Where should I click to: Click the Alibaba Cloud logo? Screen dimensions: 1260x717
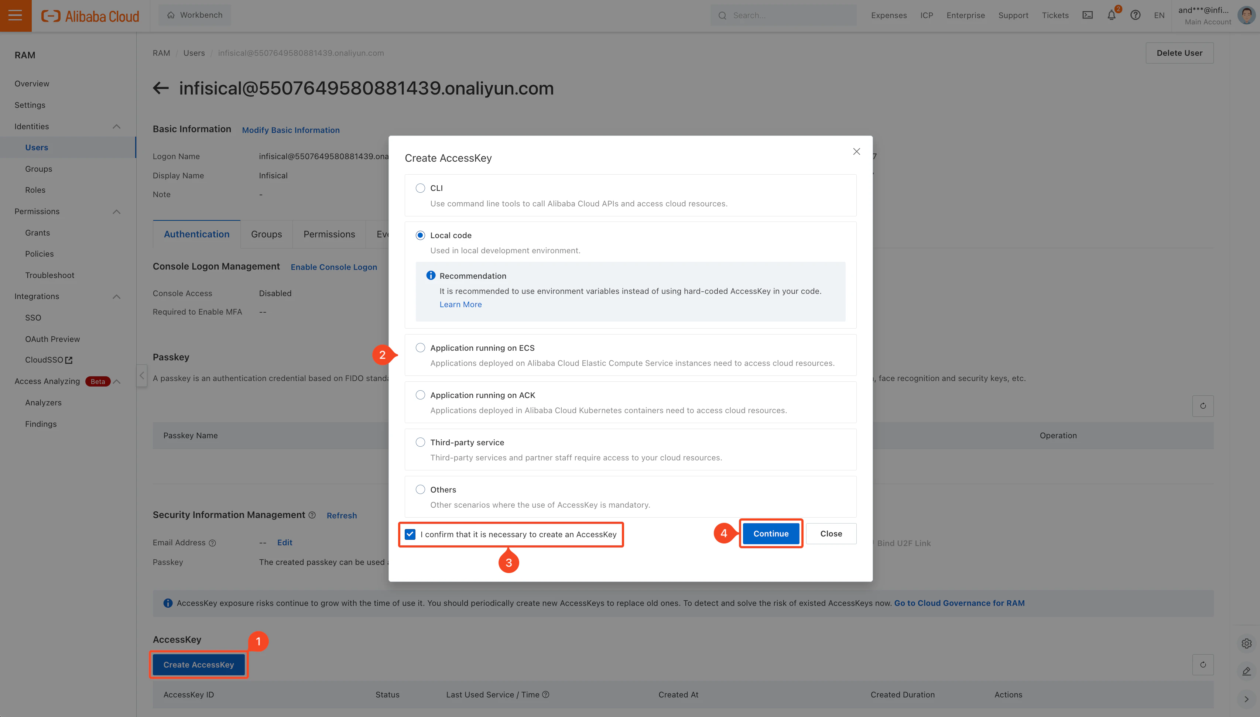[x=90, y=16]
